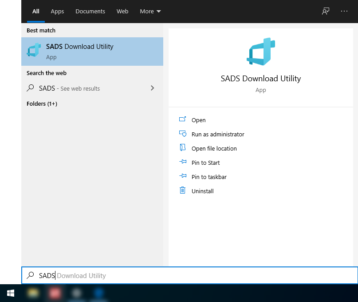Click the Open file location icon
Viewport: 358px width, 302px height.
coord(182,148)
